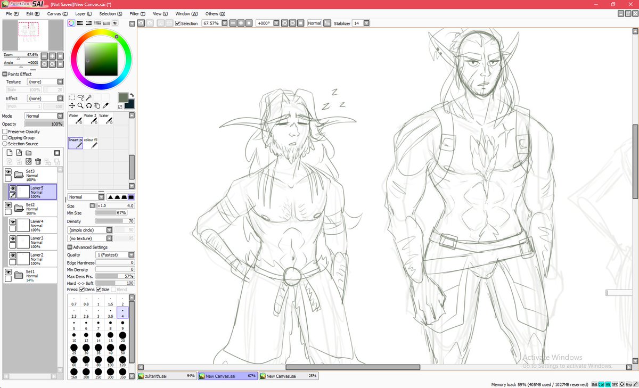Zoom out using navigator minus button
The width and height of the screenshot is (639, 388).
pyautogui.click(x=44, y=56)
